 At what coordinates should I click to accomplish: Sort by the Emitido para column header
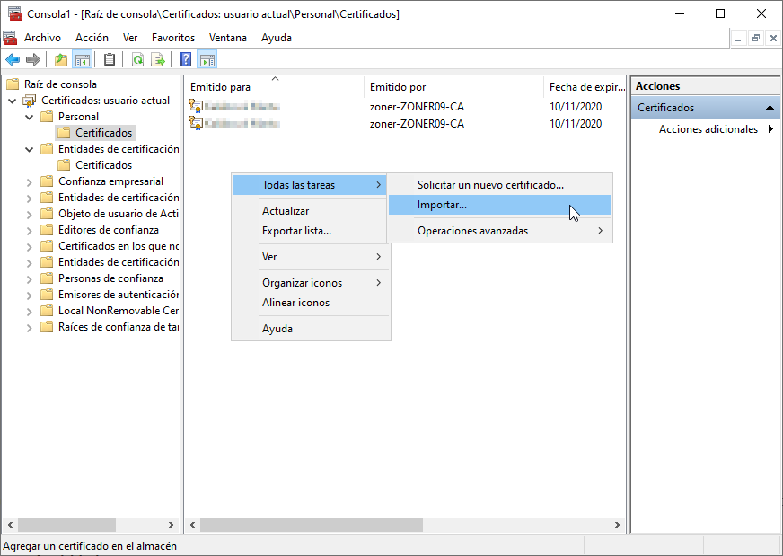click(x=274, y=87)
